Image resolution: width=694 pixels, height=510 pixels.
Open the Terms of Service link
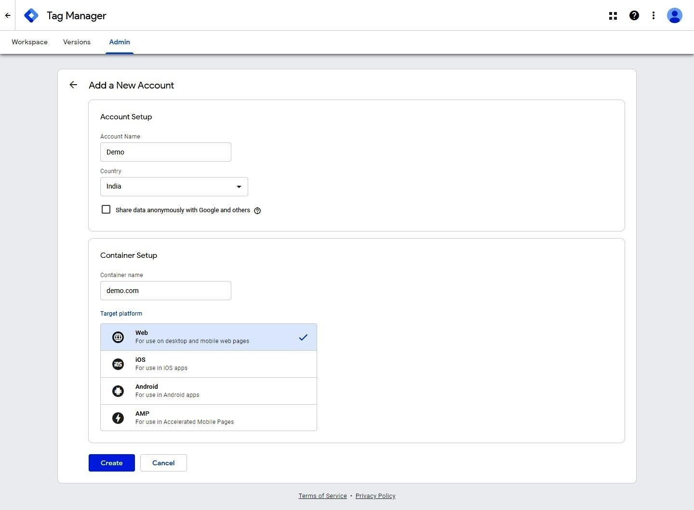[322, 496]
